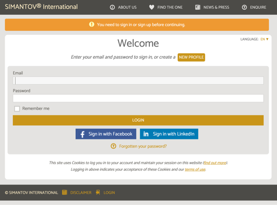Click the warning exclamation icon in orange banner

click(91, 25)
